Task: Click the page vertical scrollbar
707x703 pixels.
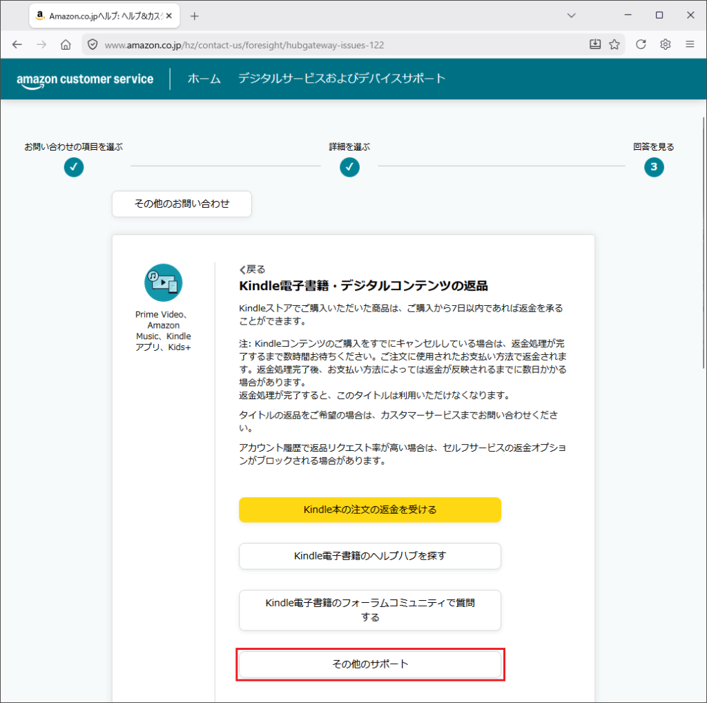Action: click(x=704, y=244)
